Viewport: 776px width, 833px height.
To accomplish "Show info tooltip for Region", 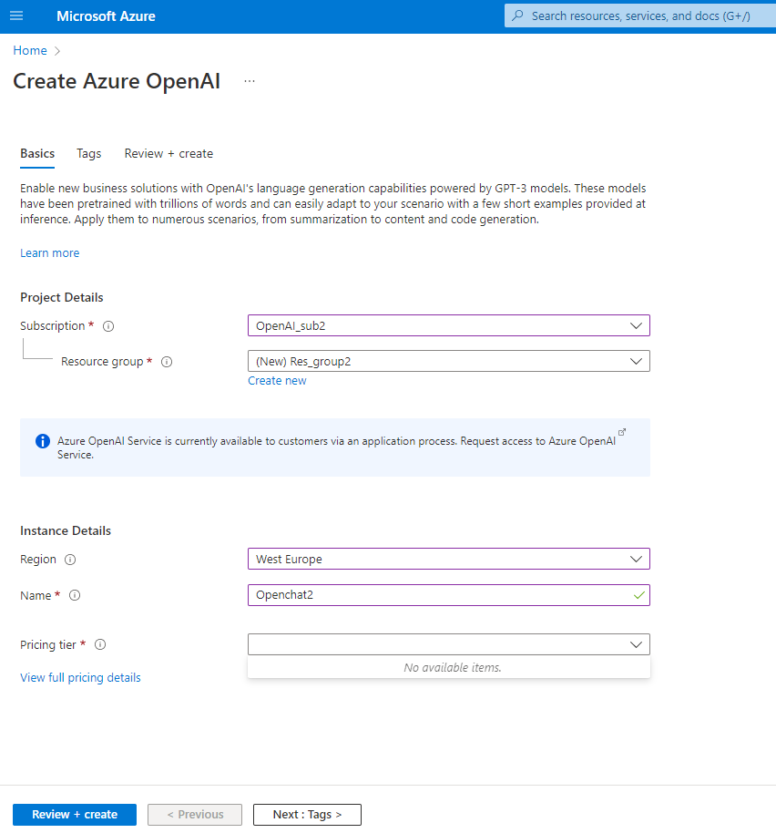I will 70,560.
